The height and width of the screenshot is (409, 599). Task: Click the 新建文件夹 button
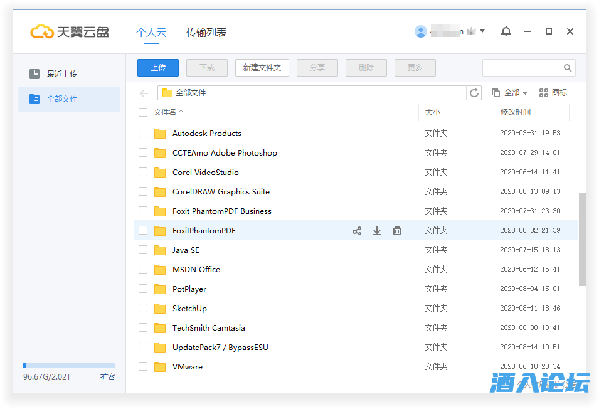coord(262,68)
